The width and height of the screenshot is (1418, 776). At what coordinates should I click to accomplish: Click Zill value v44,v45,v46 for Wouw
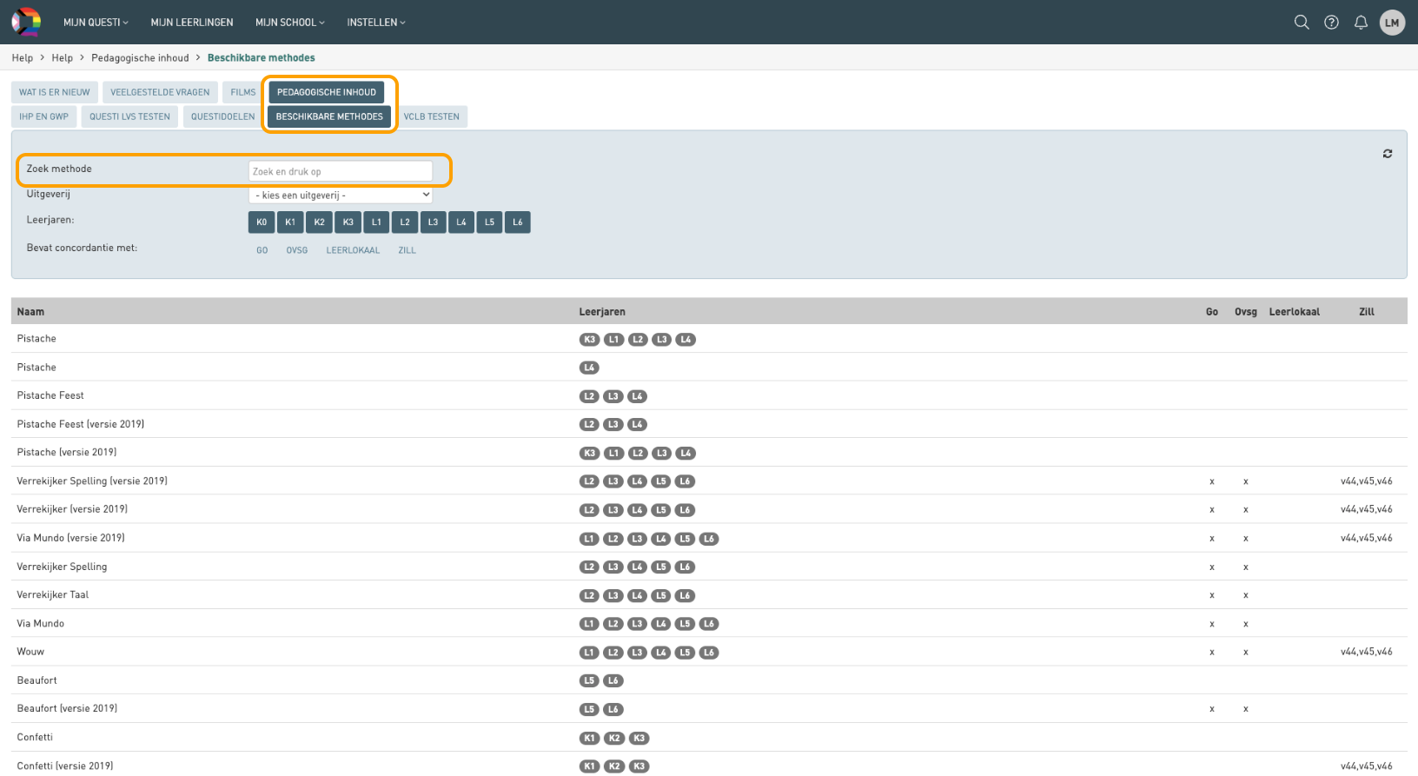1366,652
